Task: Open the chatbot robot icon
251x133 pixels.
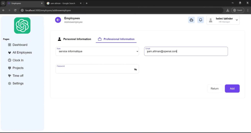Action: pos(191,20)
